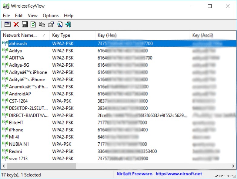Viewport: 237px width, 179px height.
Task: Click the red X delete selected items icon
Action: [x=16, y=24]
